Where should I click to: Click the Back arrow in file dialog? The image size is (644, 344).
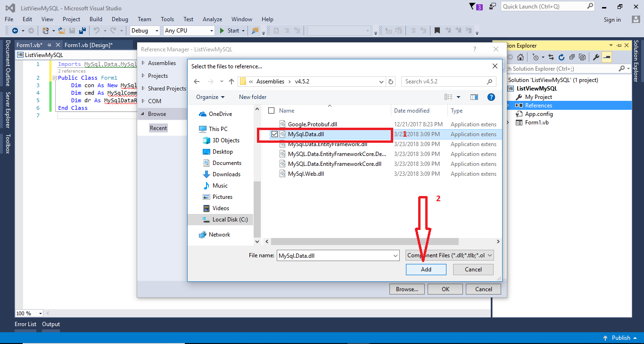tap(197, 82)
